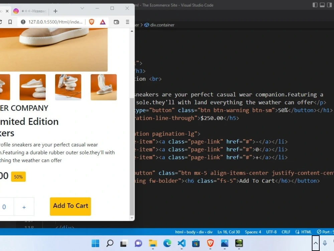Open Task View on the taskbar
Screen dimensions: 334x251
coord(124,243)
